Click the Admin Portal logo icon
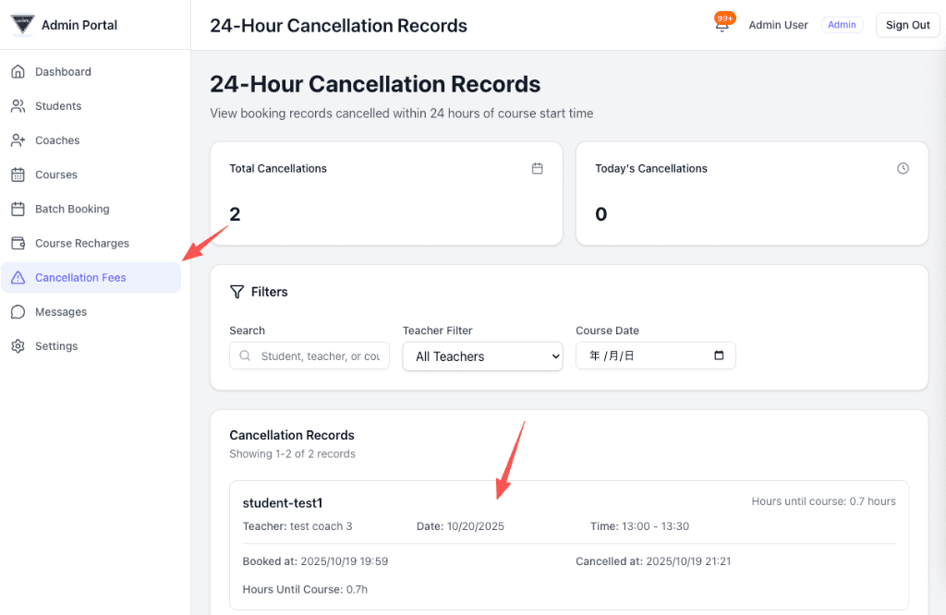Screen dimensions: 946x615 22,25
